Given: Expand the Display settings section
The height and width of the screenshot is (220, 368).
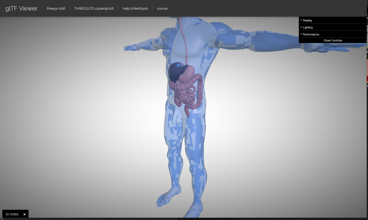Looking at the screenshot, I should (307, 20).
